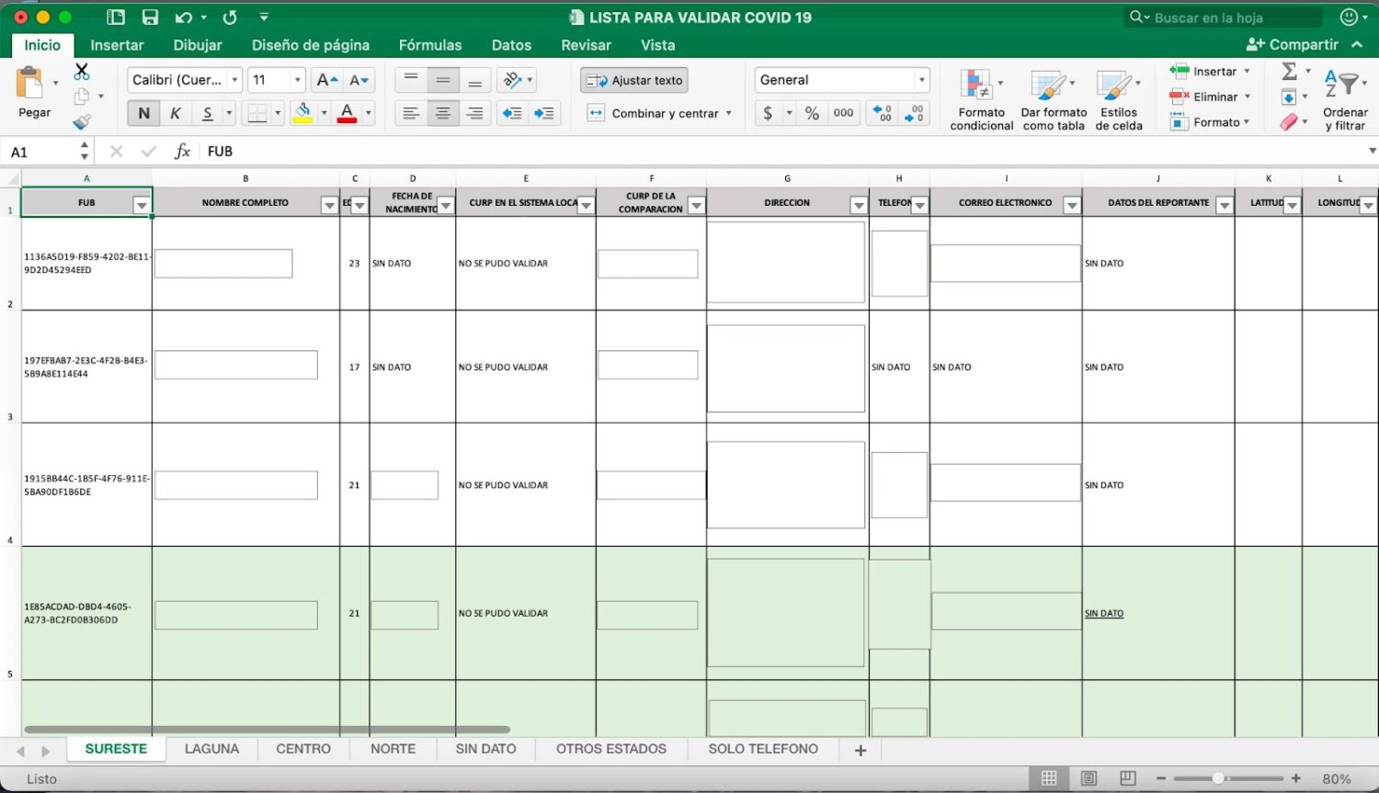Click the format painter brush icon
1379x793 pixels.
pyautogui.click(x=82, y=121)
